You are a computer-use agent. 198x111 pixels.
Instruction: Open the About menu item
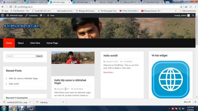(x=21, y=43)
